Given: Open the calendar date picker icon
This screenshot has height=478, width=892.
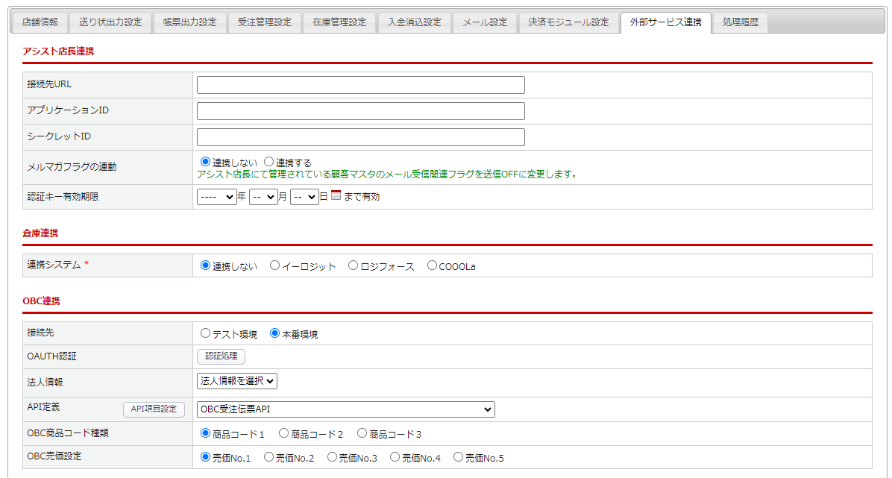Looking at the screenshot, I should 336,196.
